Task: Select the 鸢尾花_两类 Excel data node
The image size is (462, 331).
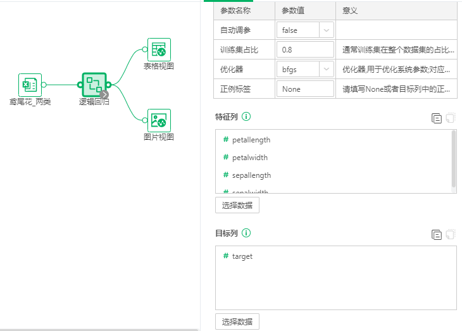Action: click(x=30, y=85)
